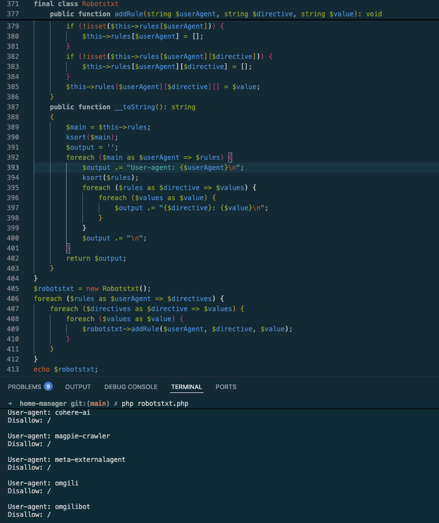
Task: Click line number 387 in the gutter
Action: pyautogui.click(x=12, y=107)
